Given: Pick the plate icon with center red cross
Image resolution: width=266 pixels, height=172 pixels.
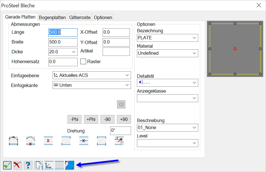Looking at the screenshot, I should pyautogui.click(x=48, y=141).
